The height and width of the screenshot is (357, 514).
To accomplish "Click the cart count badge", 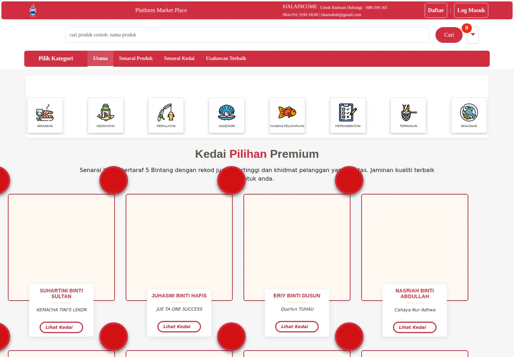I will [467, 28].
